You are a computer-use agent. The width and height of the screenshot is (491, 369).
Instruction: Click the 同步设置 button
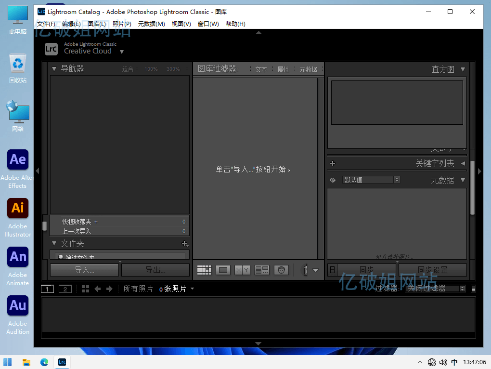tap(432, 270)
